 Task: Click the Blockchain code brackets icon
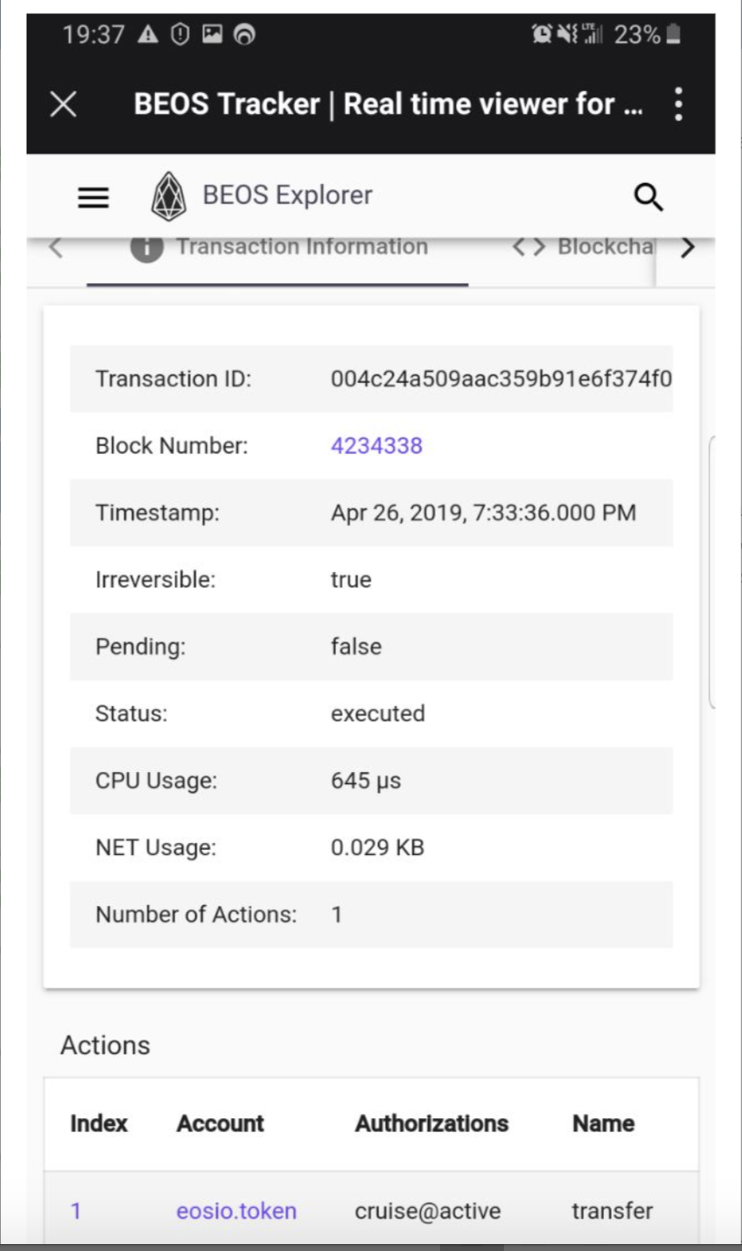529,248
